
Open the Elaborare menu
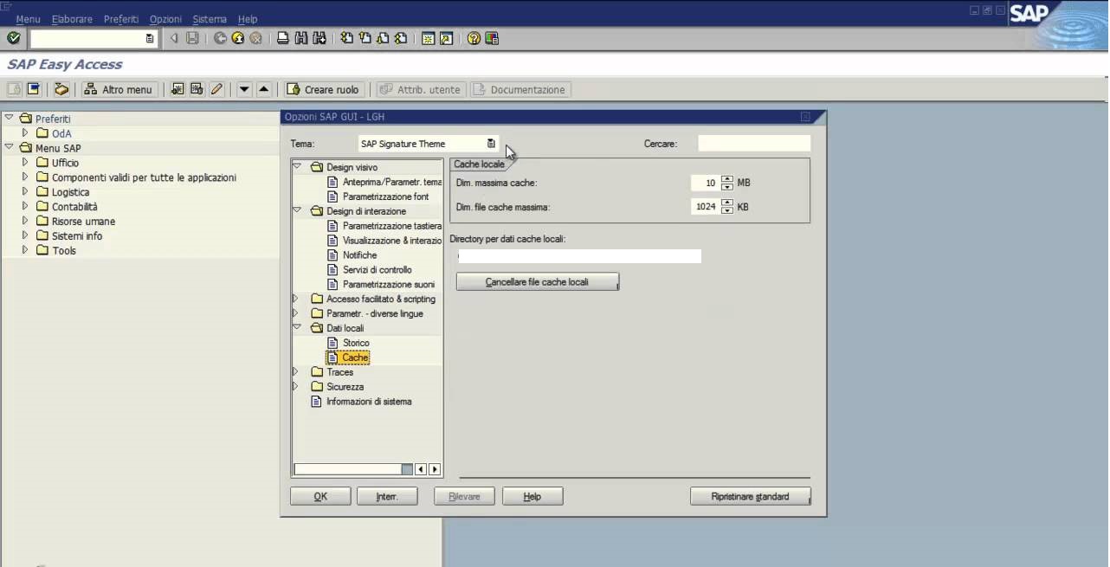[x=72, y=19]
